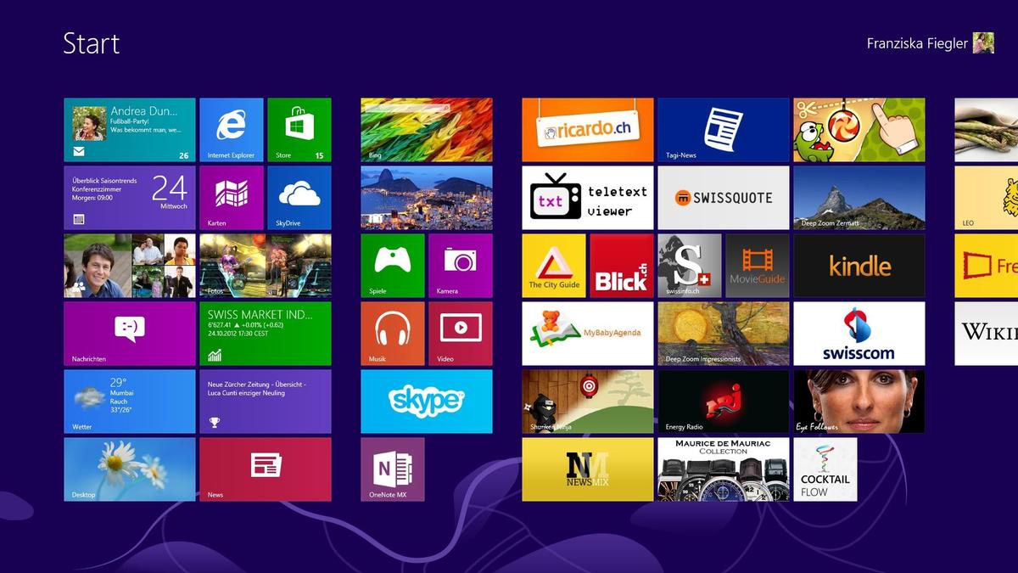Launch the Karten maps tile
Image resolution: width=1018 pixels, height=573 pixels.
(232, 198)
